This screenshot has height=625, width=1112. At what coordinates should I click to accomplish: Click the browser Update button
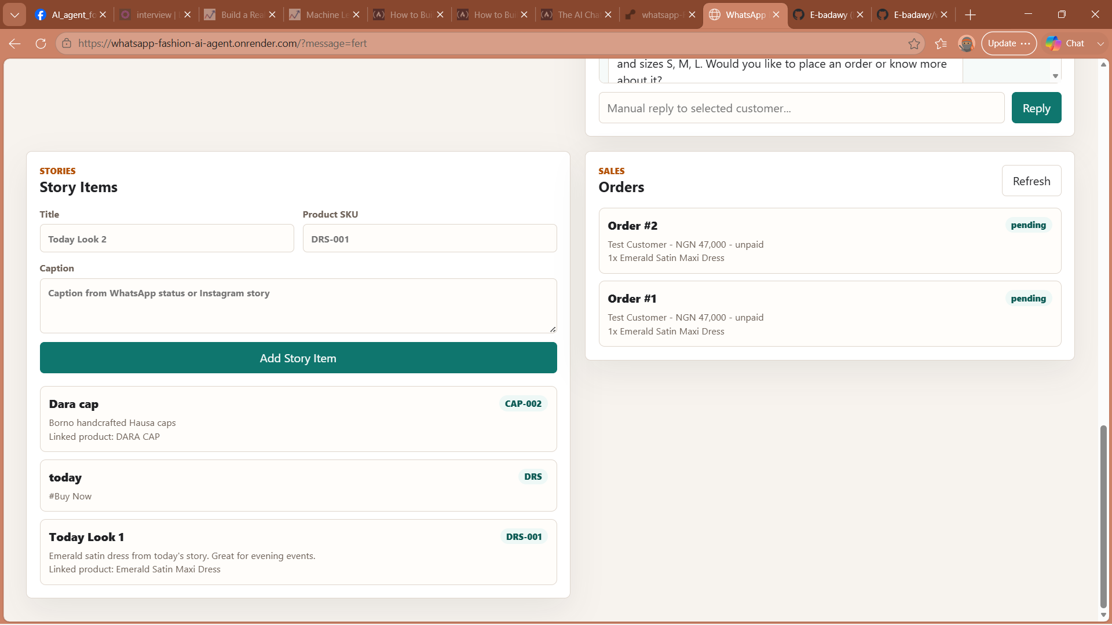point(1008,43)
